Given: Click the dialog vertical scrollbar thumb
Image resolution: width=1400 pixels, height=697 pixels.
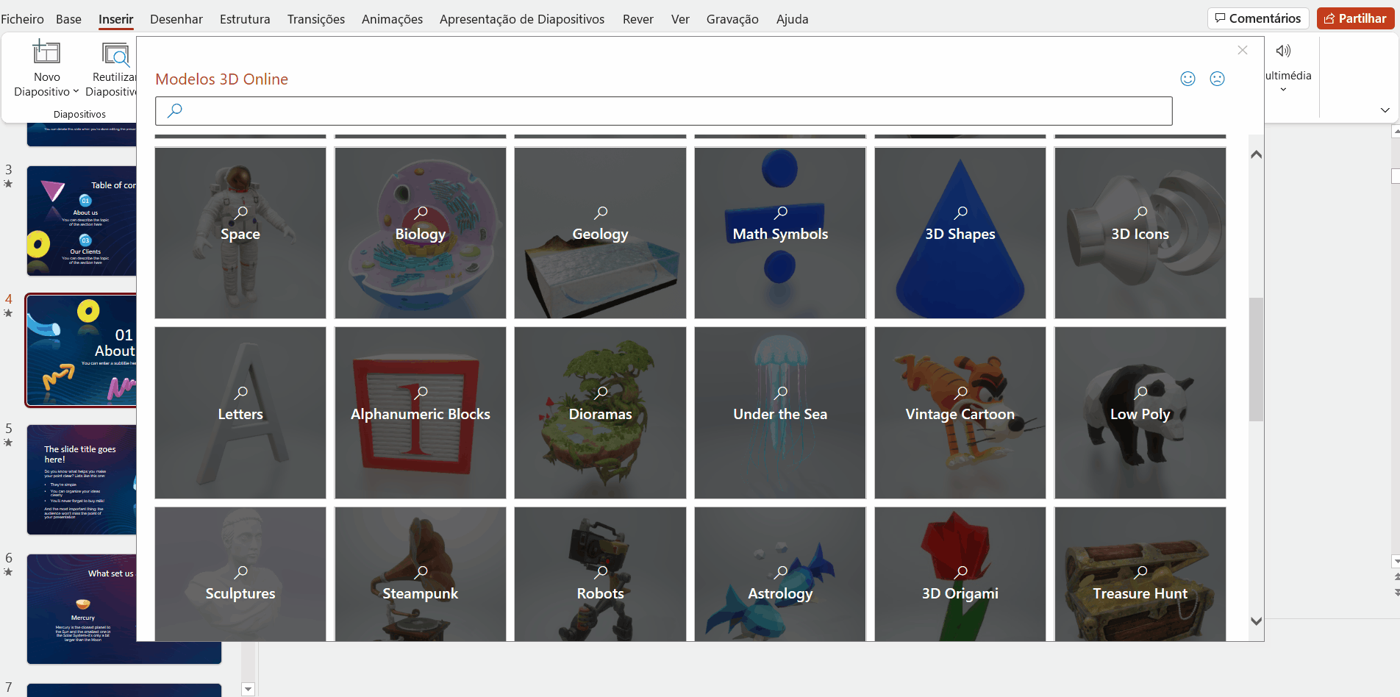Looking at the screenshot, I should pyautogui.click(x=1256, y=360).
